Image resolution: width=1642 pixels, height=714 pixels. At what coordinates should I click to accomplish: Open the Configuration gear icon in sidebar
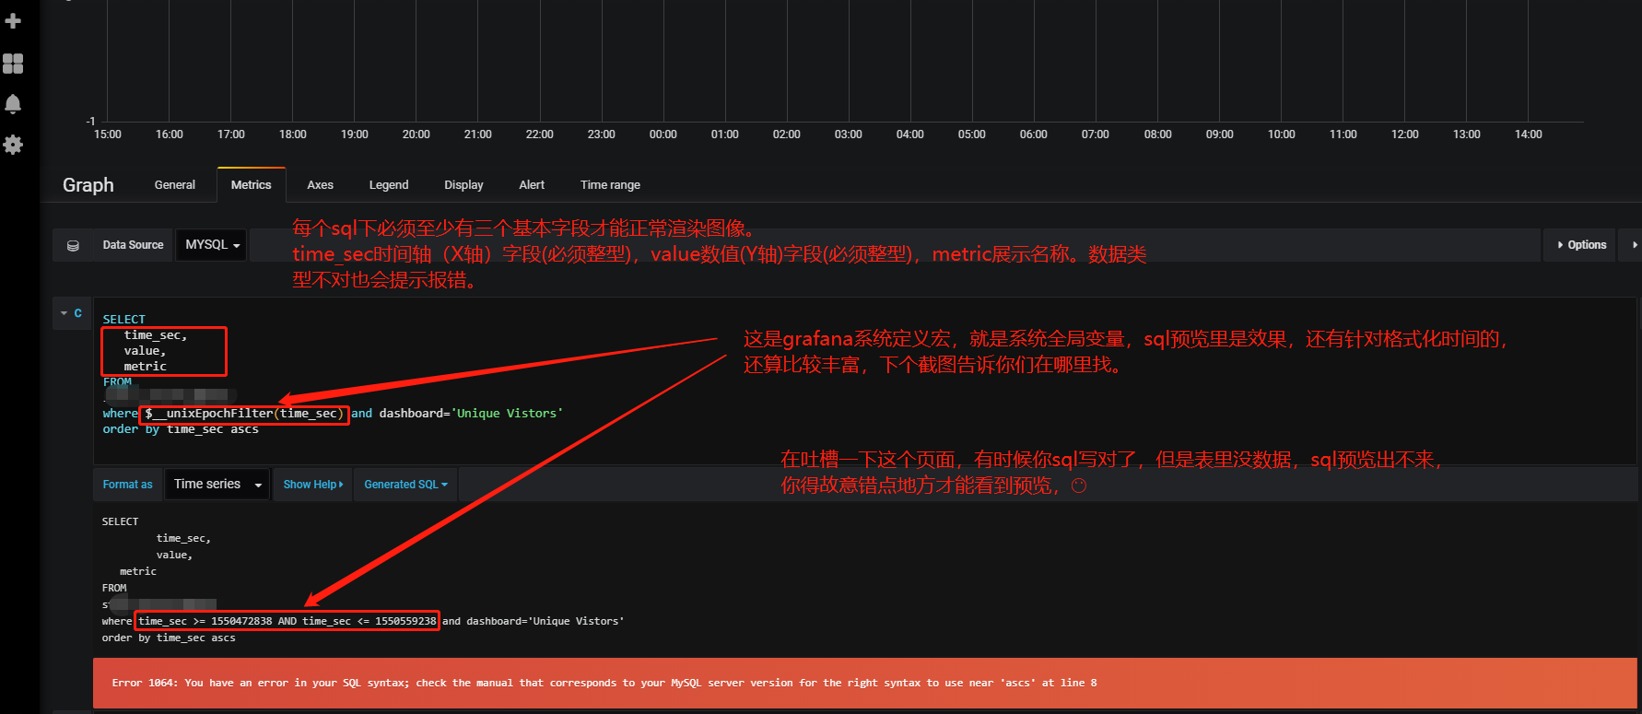(13, 145)
